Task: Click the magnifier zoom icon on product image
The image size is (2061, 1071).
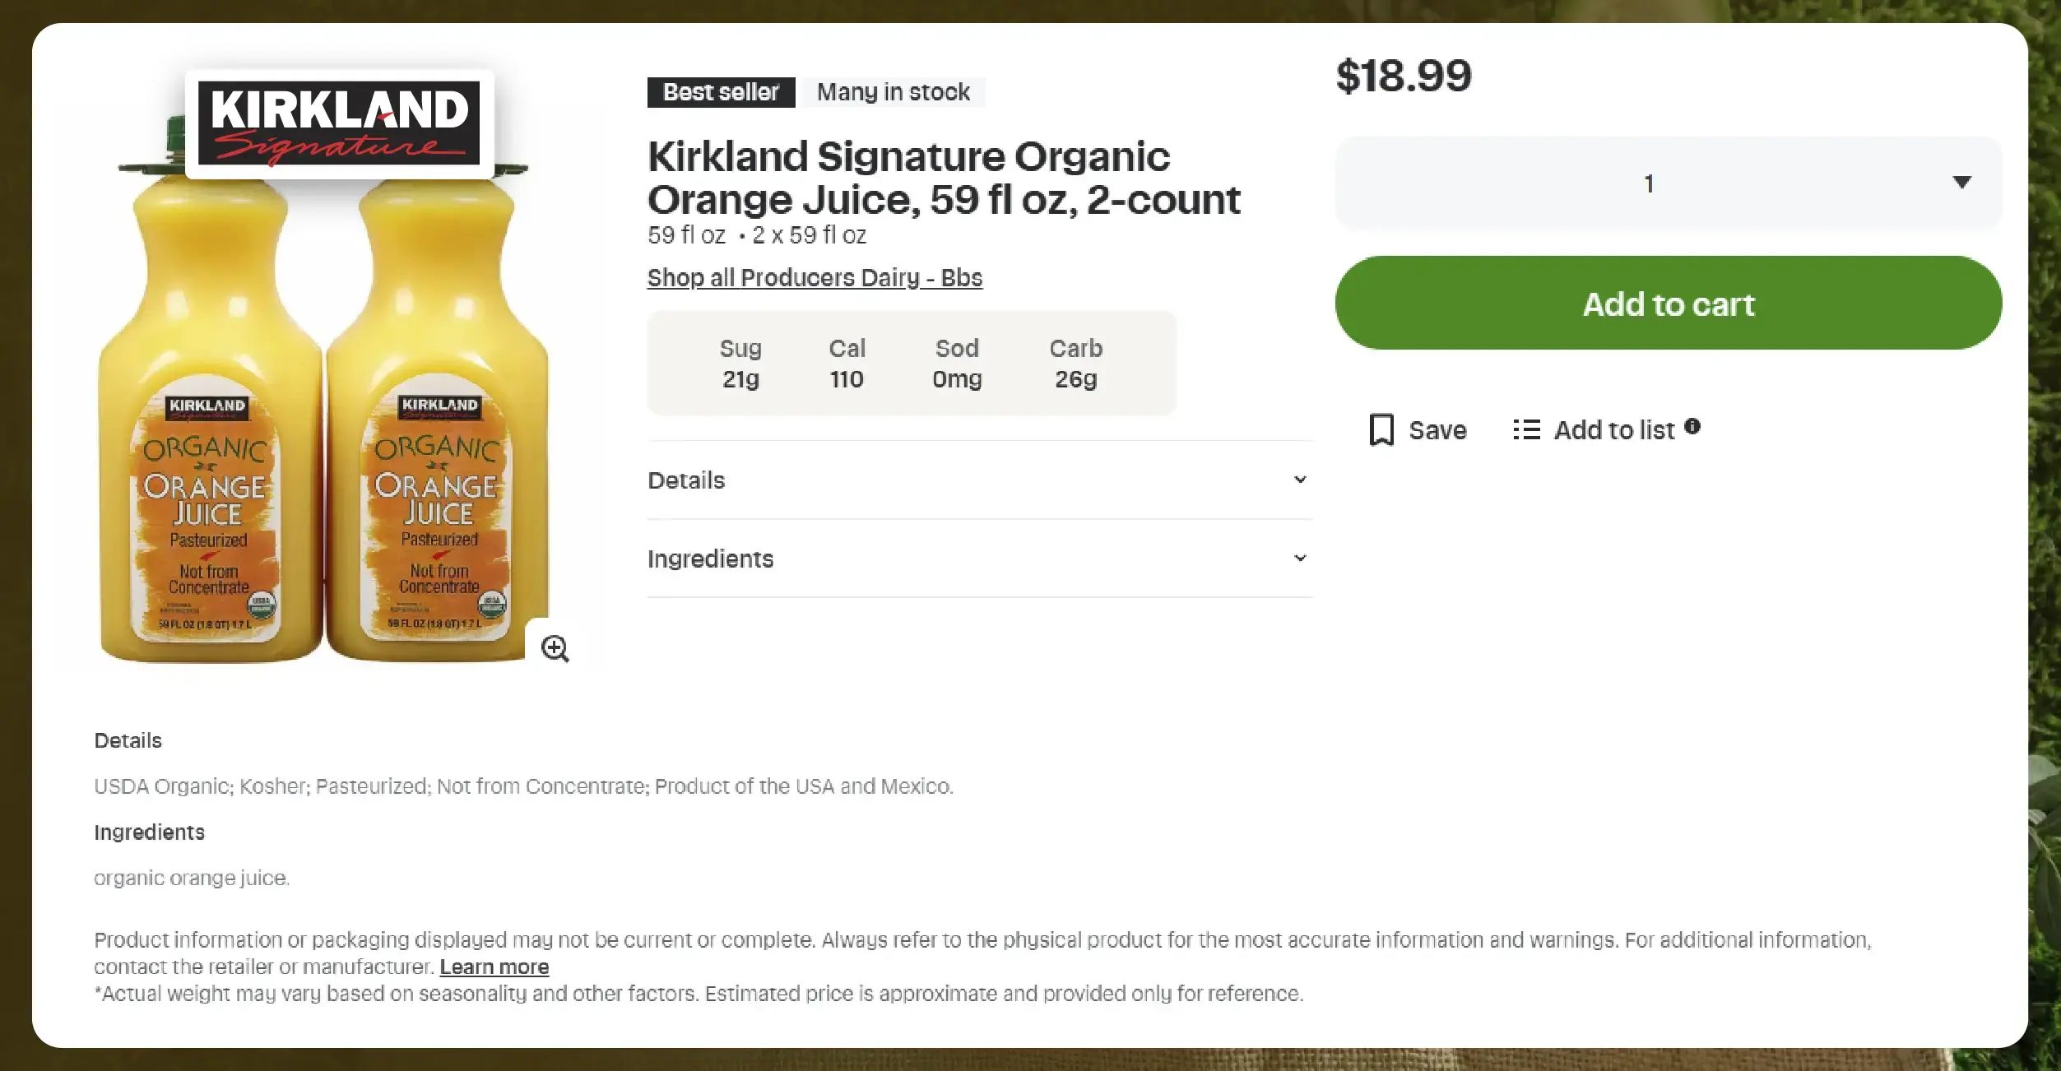Action: [556, 649]
